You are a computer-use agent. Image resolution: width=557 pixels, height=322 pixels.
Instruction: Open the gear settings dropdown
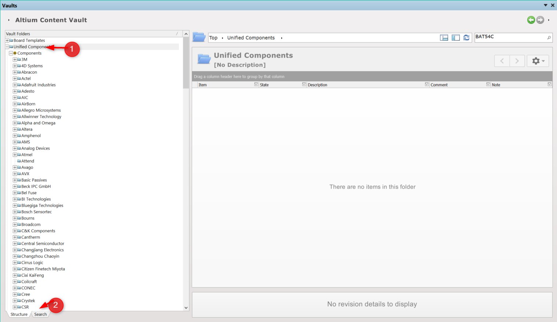538,61
